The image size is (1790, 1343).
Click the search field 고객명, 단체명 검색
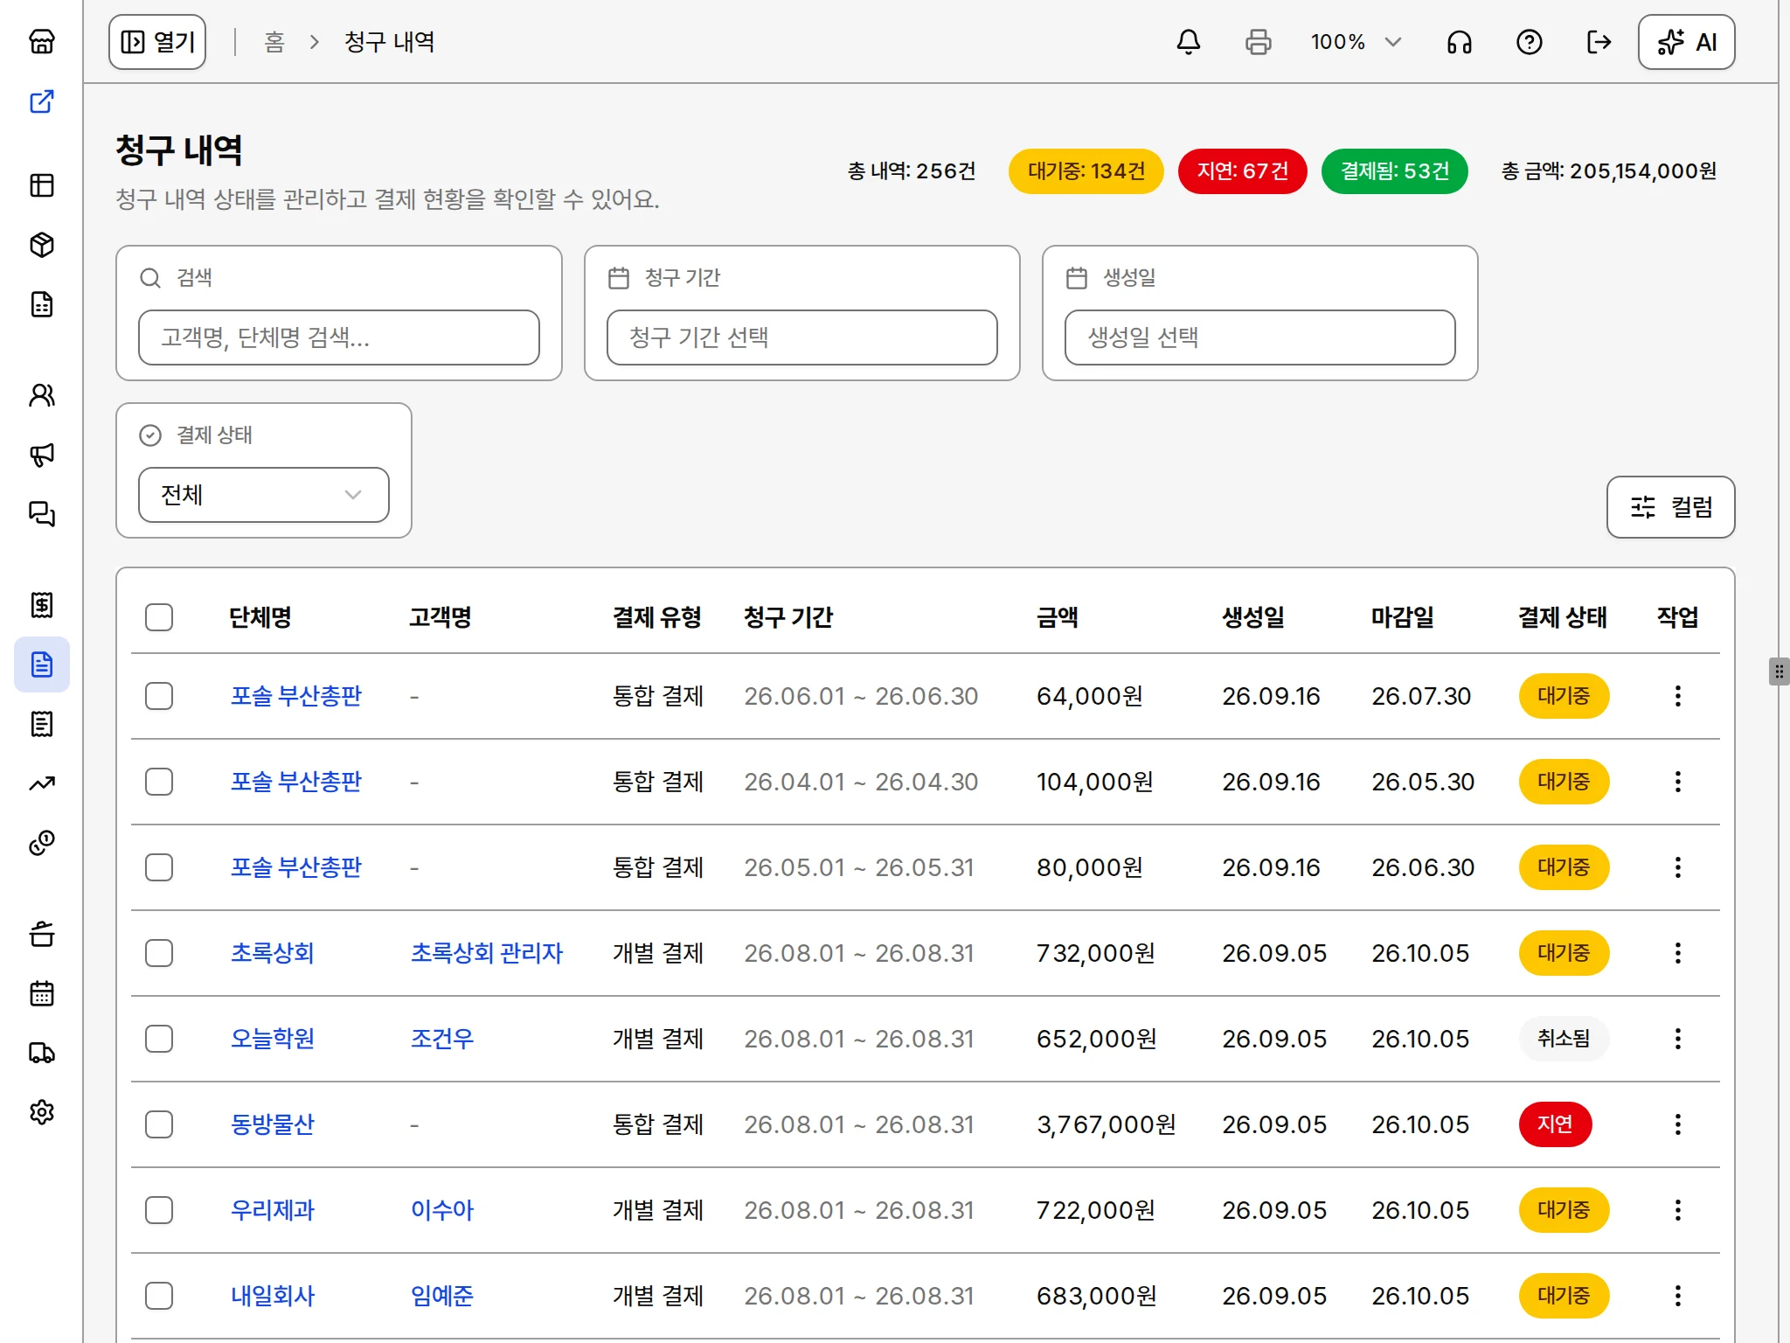pos(339,337)
